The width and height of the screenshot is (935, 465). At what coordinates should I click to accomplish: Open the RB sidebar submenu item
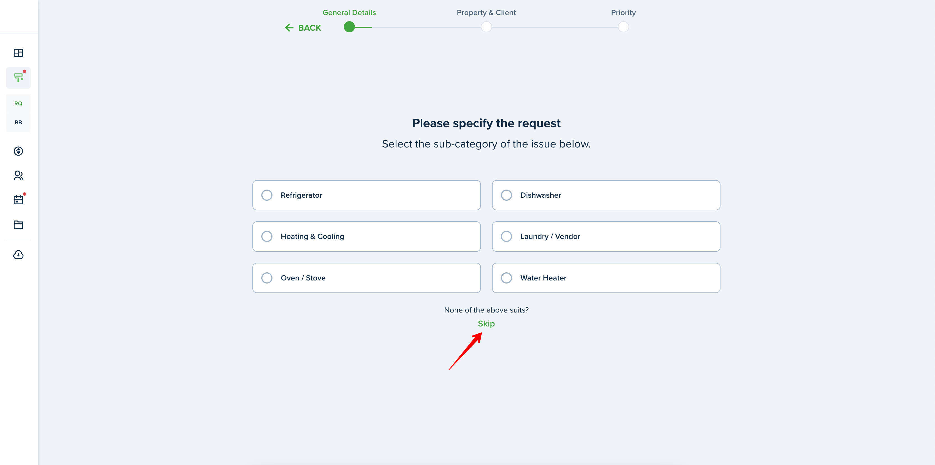pos(18,122)
